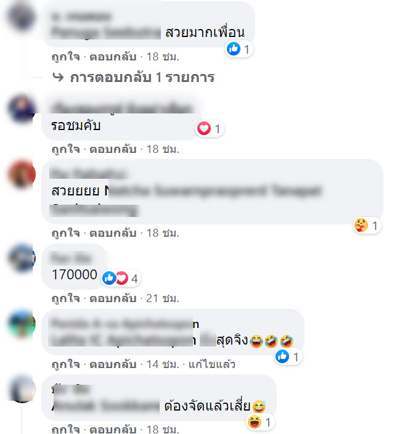Click ตอบกลับ under the 170000 comment
Viewport: 413px width, 434px height.
113,298
